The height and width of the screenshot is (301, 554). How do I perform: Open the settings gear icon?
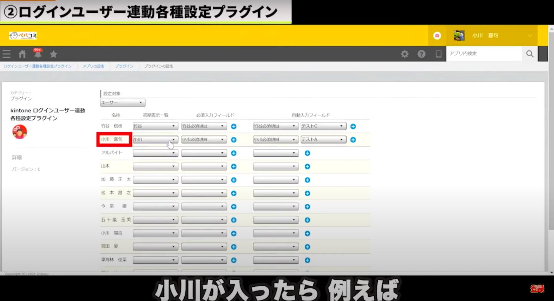coord(405,54)
